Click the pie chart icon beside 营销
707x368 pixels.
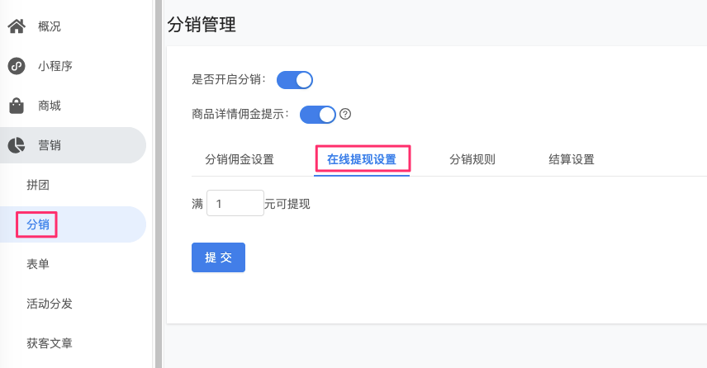tap(17, 145)
